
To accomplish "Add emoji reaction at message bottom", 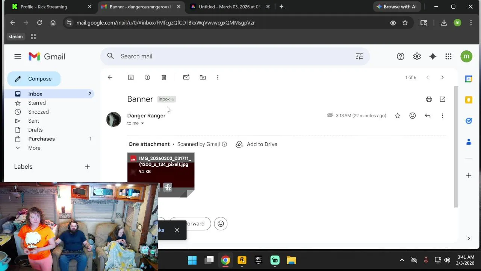I will pyautogui.click(x=221, y=224).
